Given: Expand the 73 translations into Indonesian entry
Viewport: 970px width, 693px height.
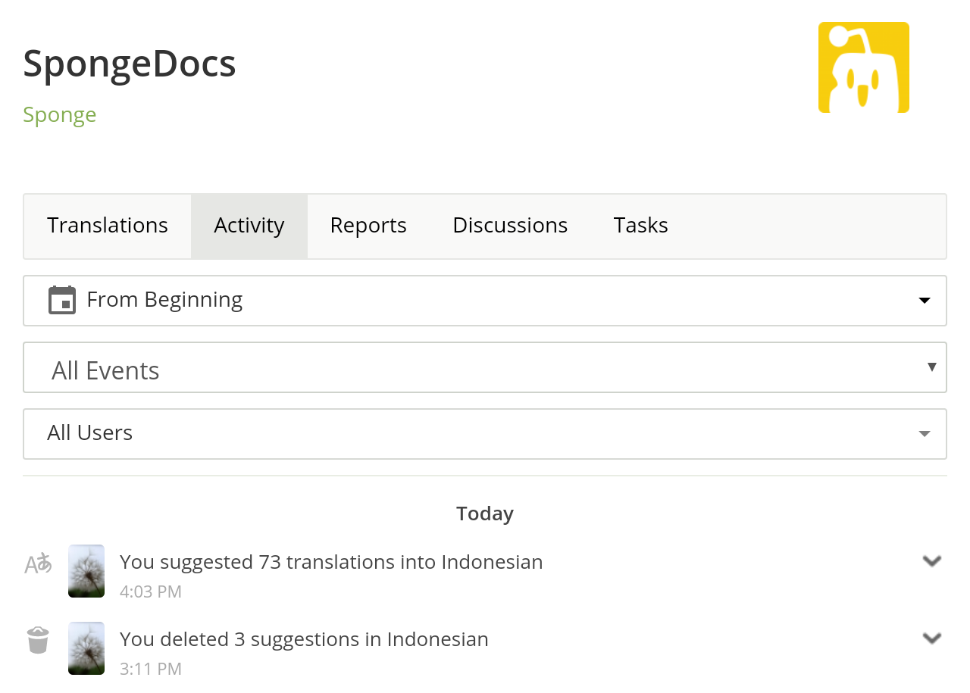Looking at the screenshot, I should [932, 561].
